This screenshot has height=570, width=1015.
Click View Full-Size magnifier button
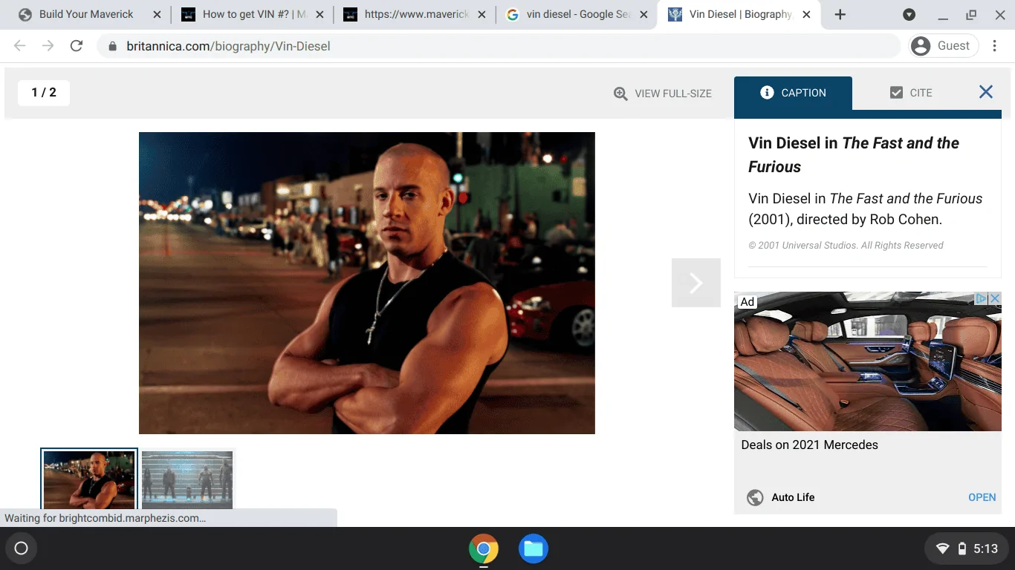click(x=662, y=94)
